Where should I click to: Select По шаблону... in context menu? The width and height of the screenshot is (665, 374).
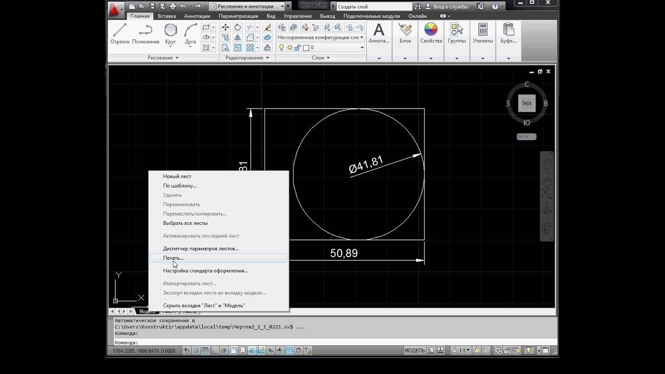pos(218,186)
